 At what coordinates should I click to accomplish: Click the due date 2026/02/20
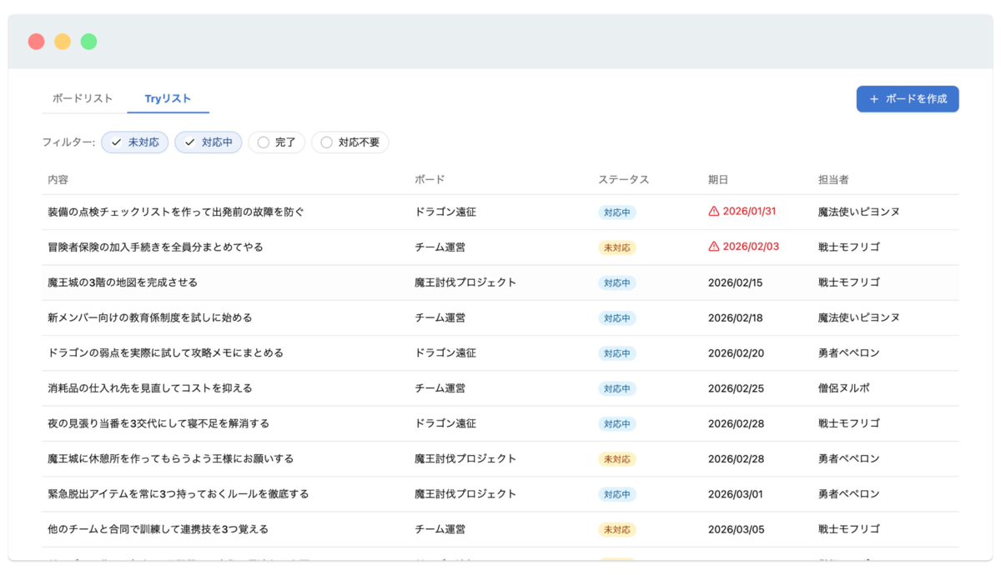pos(736,352)
